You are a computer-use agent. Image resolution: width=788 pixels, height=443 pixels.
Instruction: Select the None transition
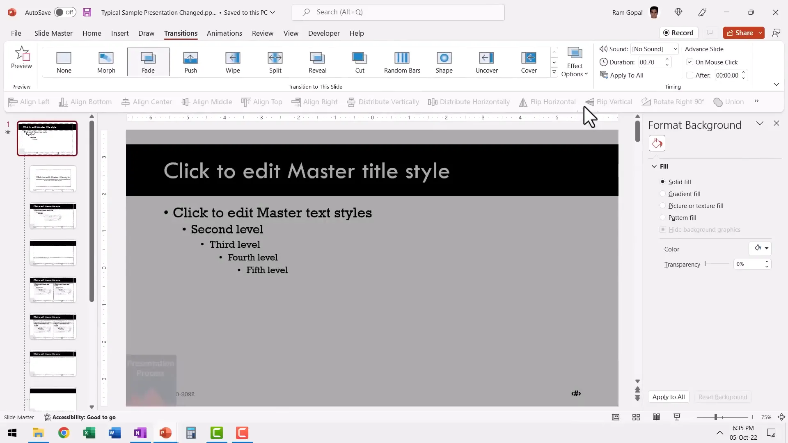[x=64, y=62]
